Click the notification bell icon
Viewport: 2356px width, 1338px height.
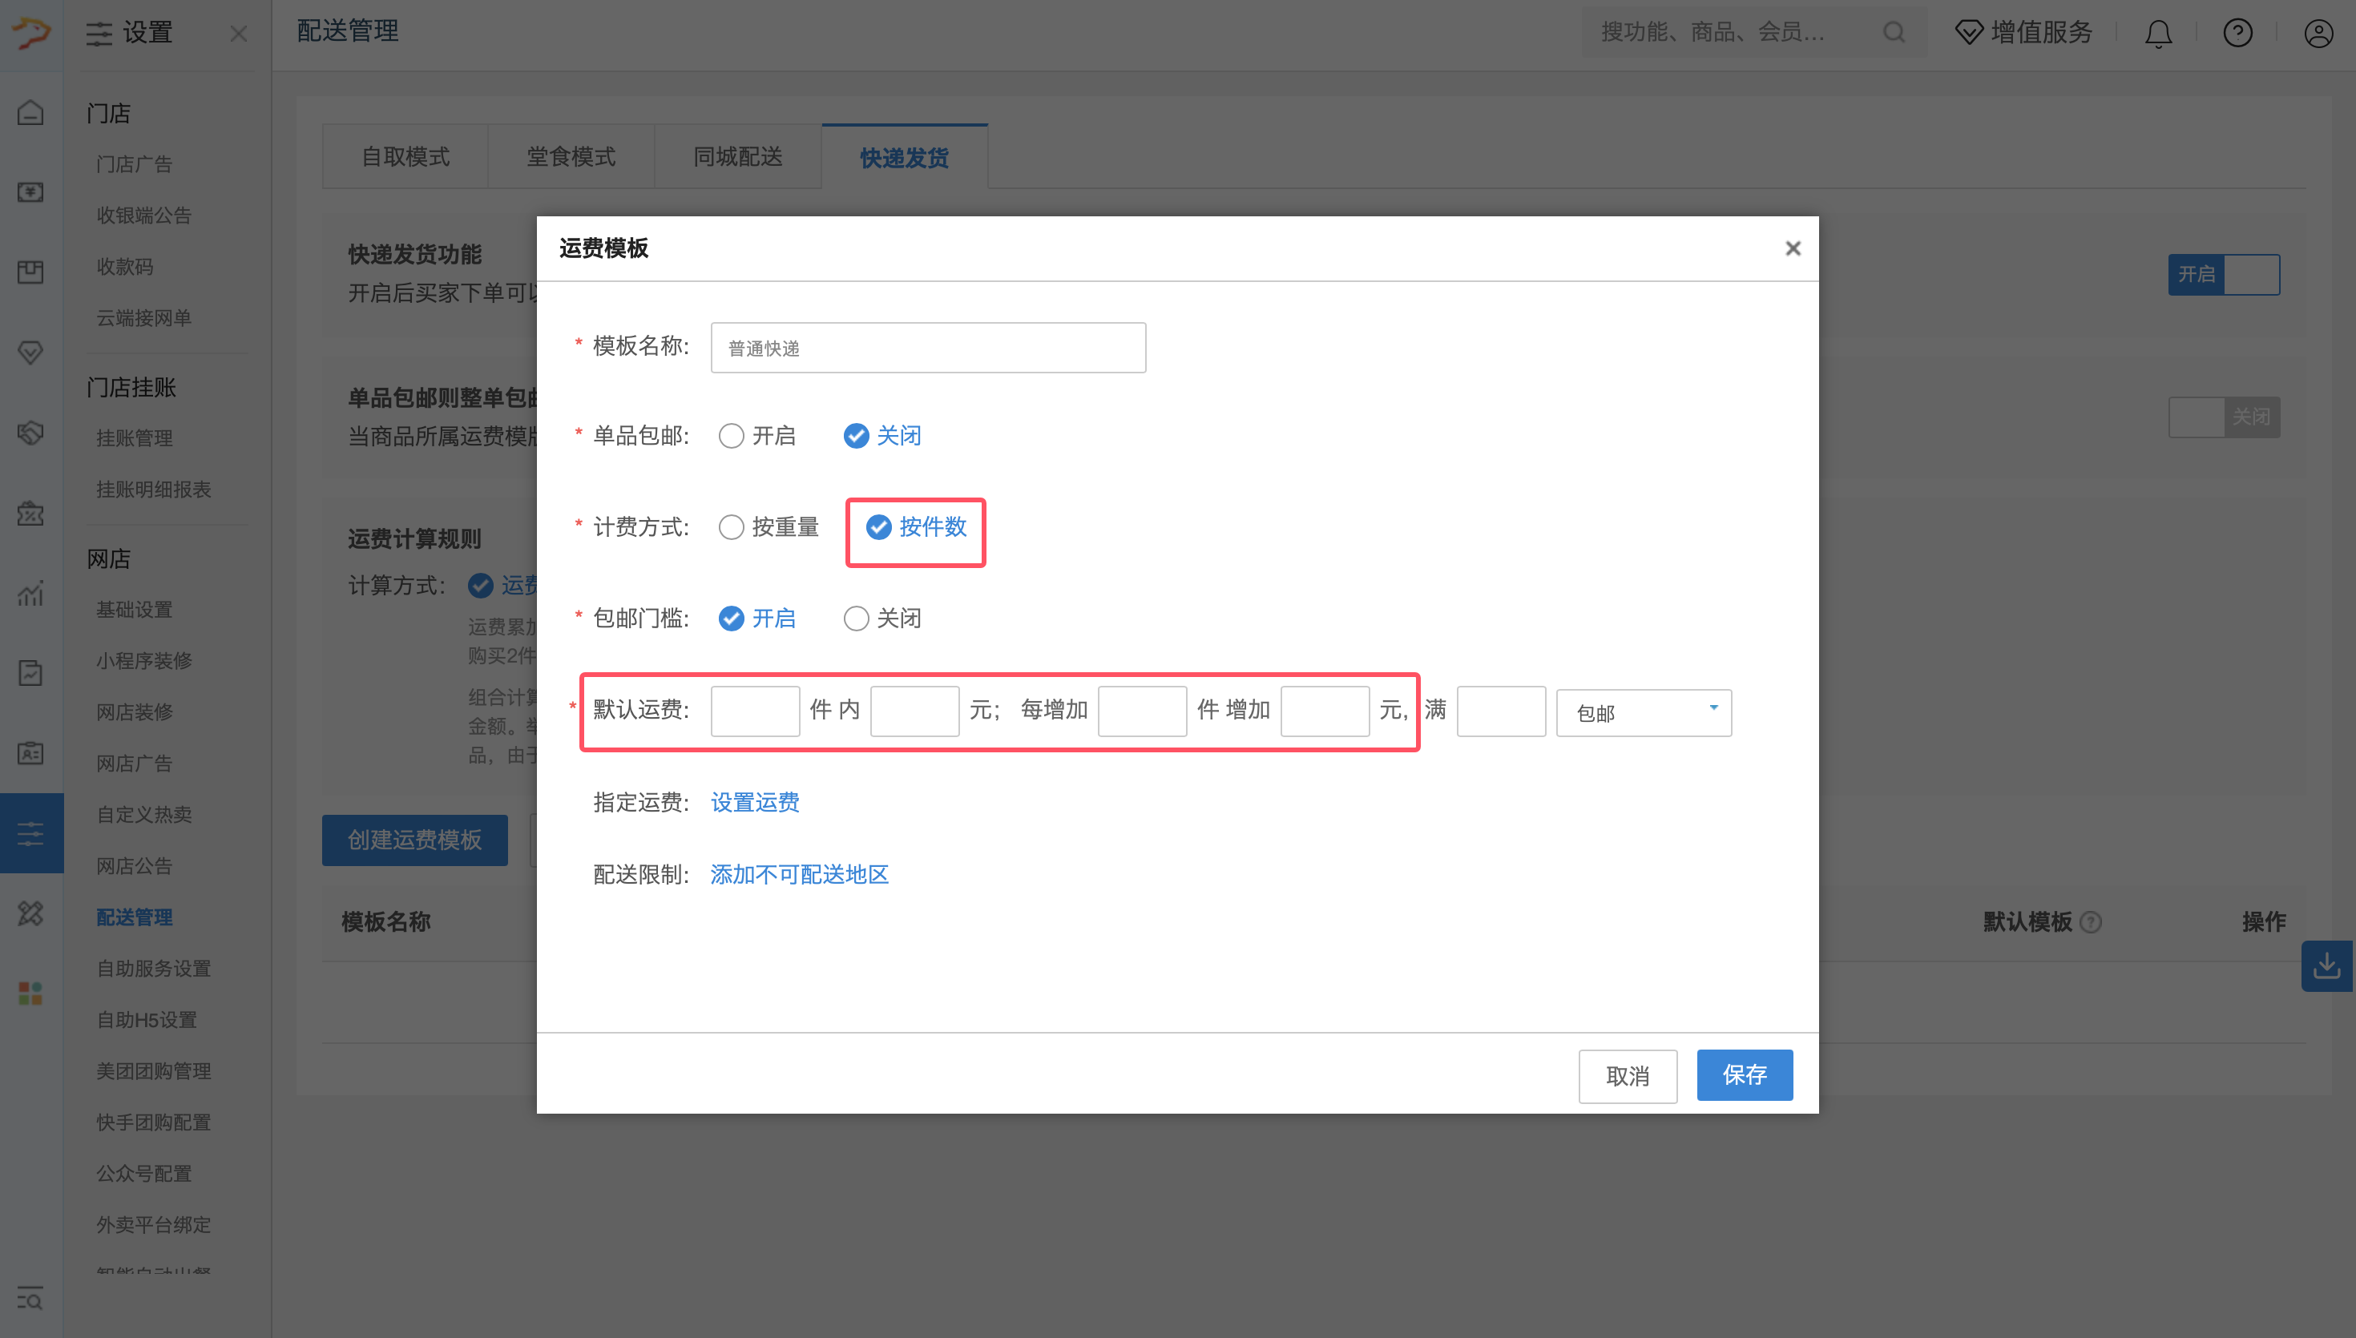click(2157, 34)
